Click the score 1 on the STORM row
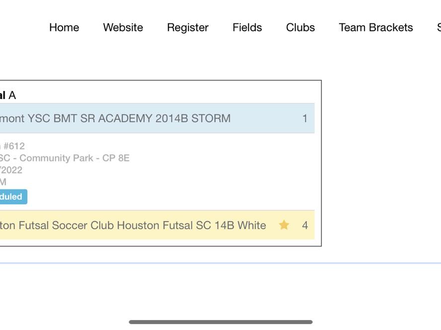Screen dimensions: 441x330 click(305, 118)
